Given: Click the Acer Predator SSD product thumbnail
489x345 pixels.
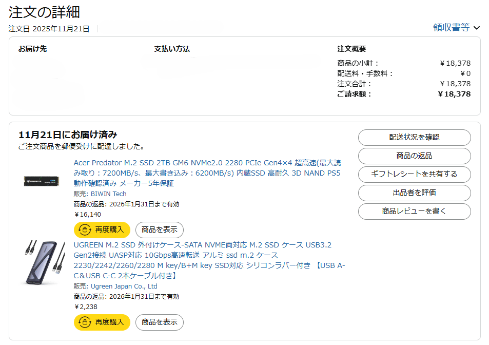Looking at the screenshot, I should pos(42,181).
